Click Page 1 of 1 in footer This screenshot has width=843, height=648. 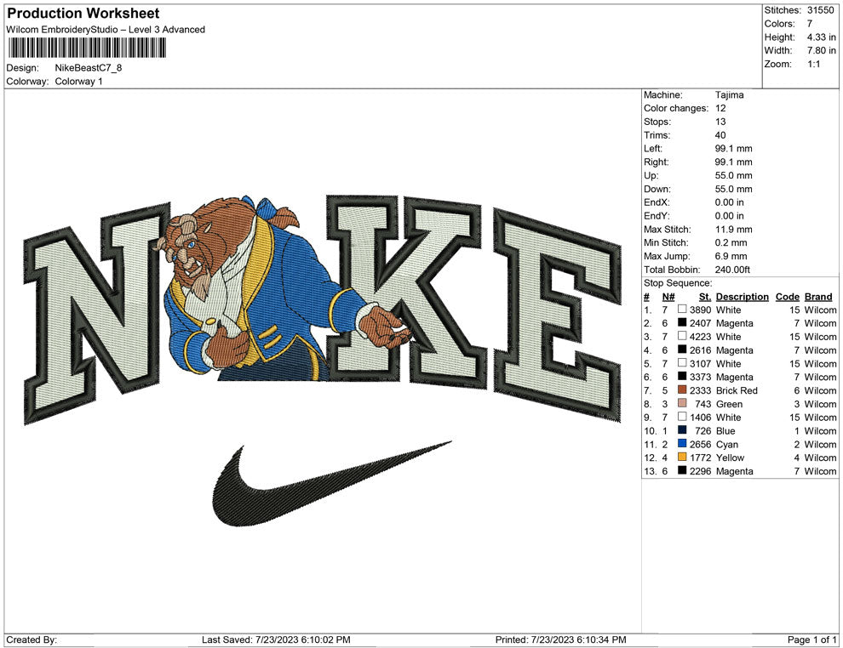pos(811,639)
